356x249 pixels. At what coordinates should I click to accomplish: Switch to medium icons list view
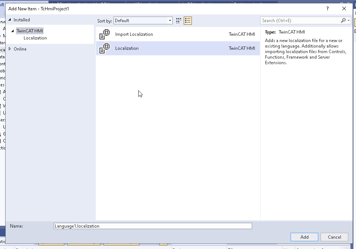tap(188, 21)
